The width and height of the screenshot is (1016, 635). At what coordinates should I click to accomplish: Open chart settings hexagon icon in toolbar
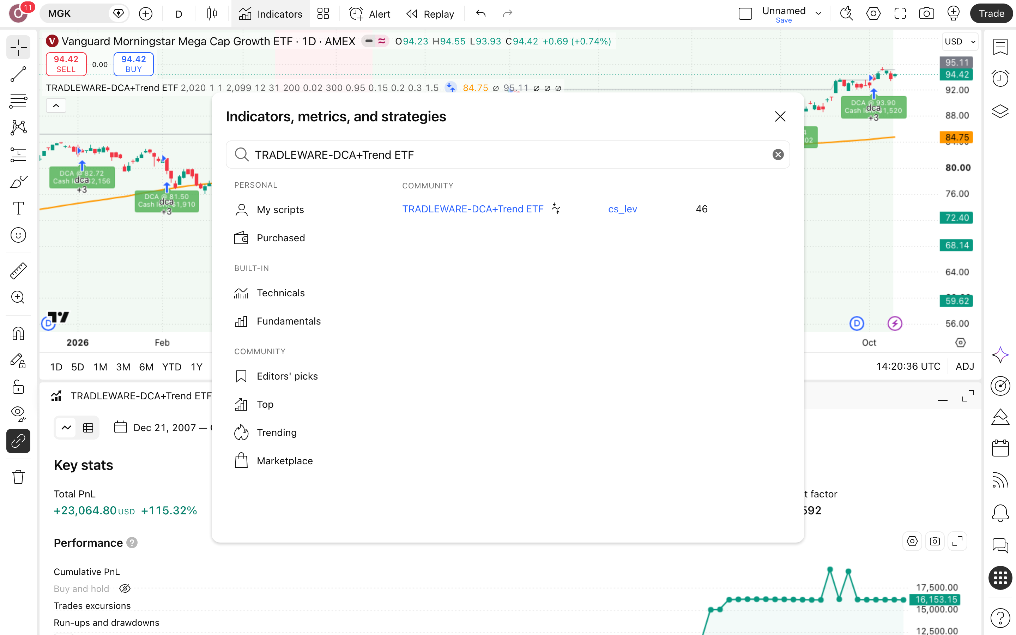(x=873, y=14)
